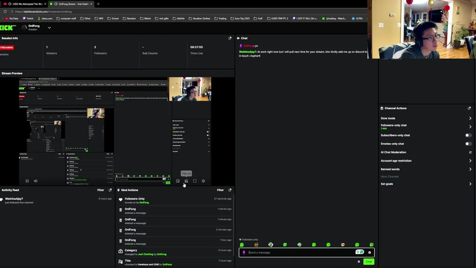The width and height of the screenshot is (476, 268).
Task: Click the 08:37:55 Time Live value
Action: [196, 47]
